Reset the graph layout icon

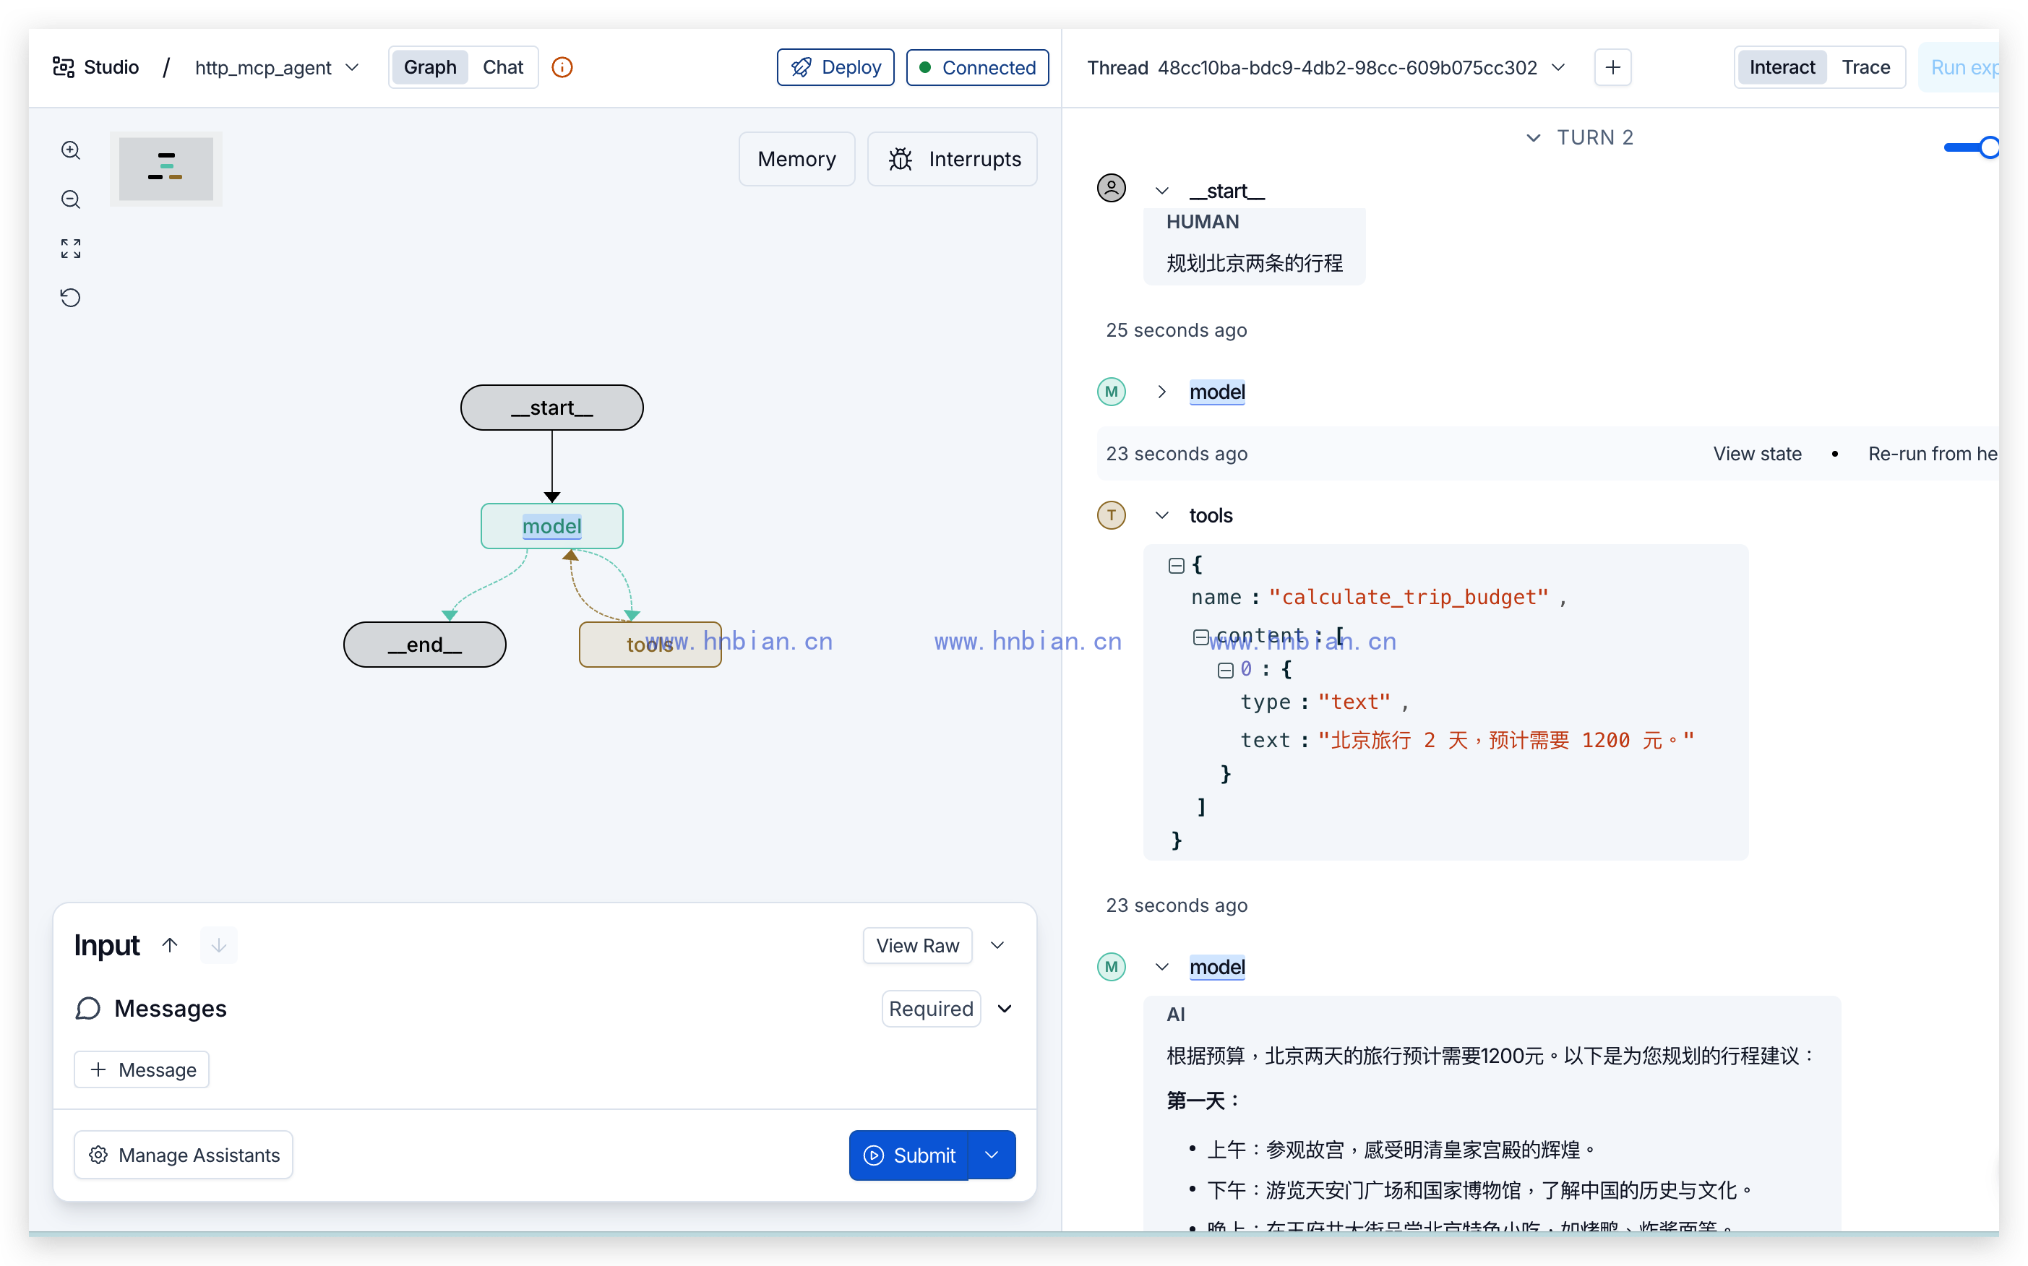[71, 298]
